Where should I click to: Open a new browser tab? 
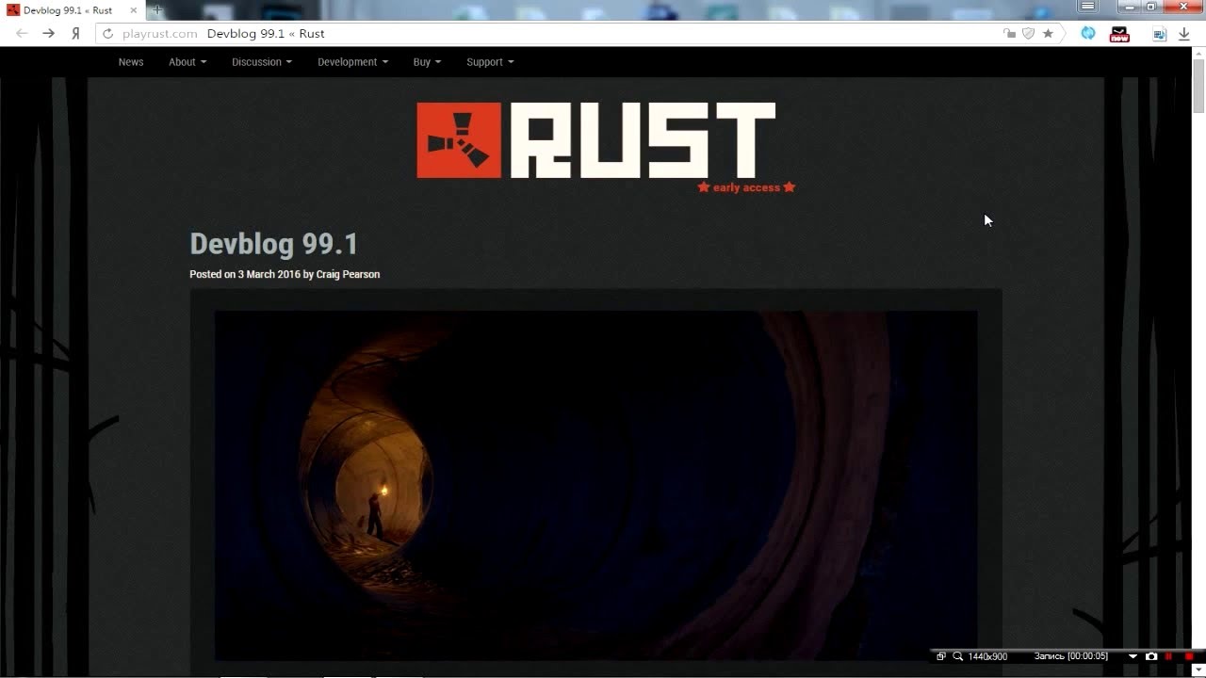[x=156, y=9]
